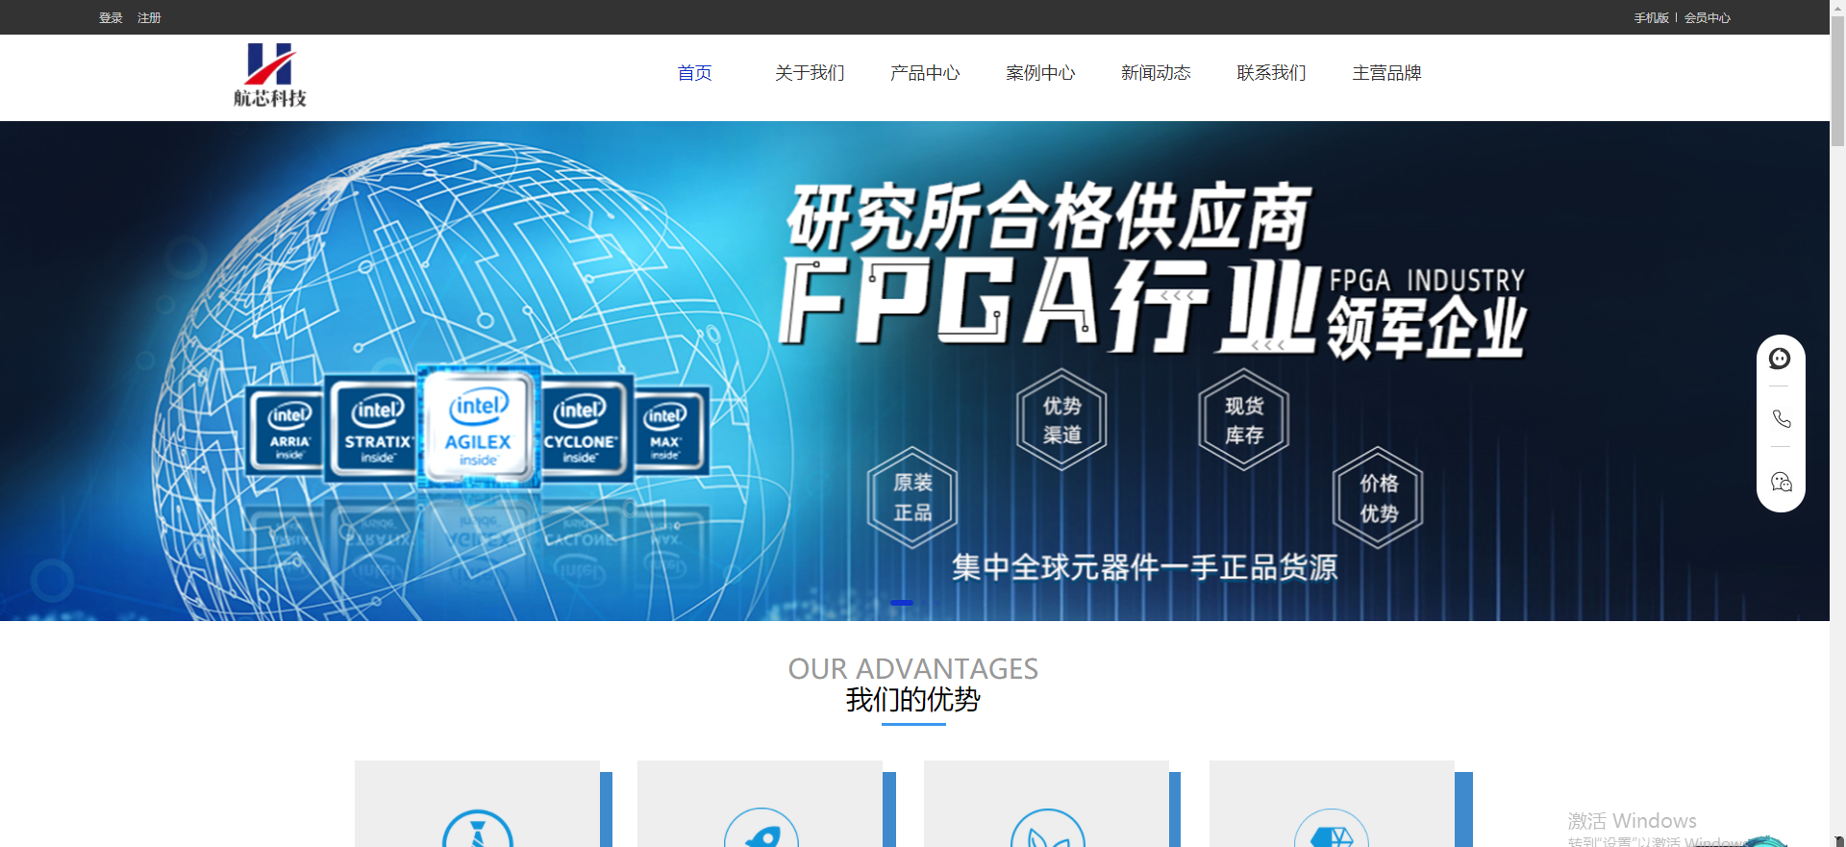Open the 主营品牌 navigation item
The width and height of the screenshot is (1846, 847).
[x=1386, y=73]
